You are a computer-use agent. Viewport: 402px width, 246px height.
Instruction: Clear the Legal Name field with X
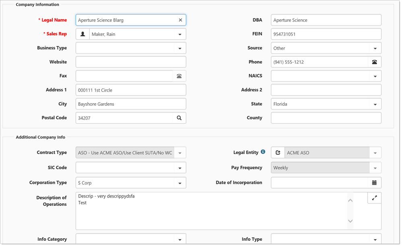pyautogui.click(x=180, y=20)
